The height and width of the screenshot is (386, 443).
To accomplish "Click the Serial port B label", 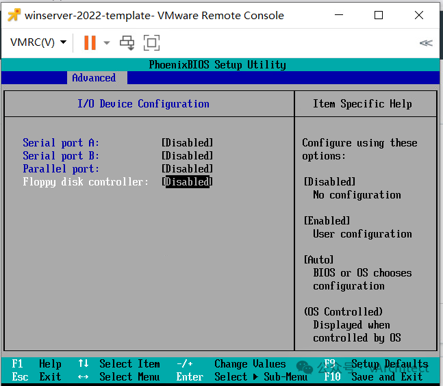I will (x=61, y=155).
